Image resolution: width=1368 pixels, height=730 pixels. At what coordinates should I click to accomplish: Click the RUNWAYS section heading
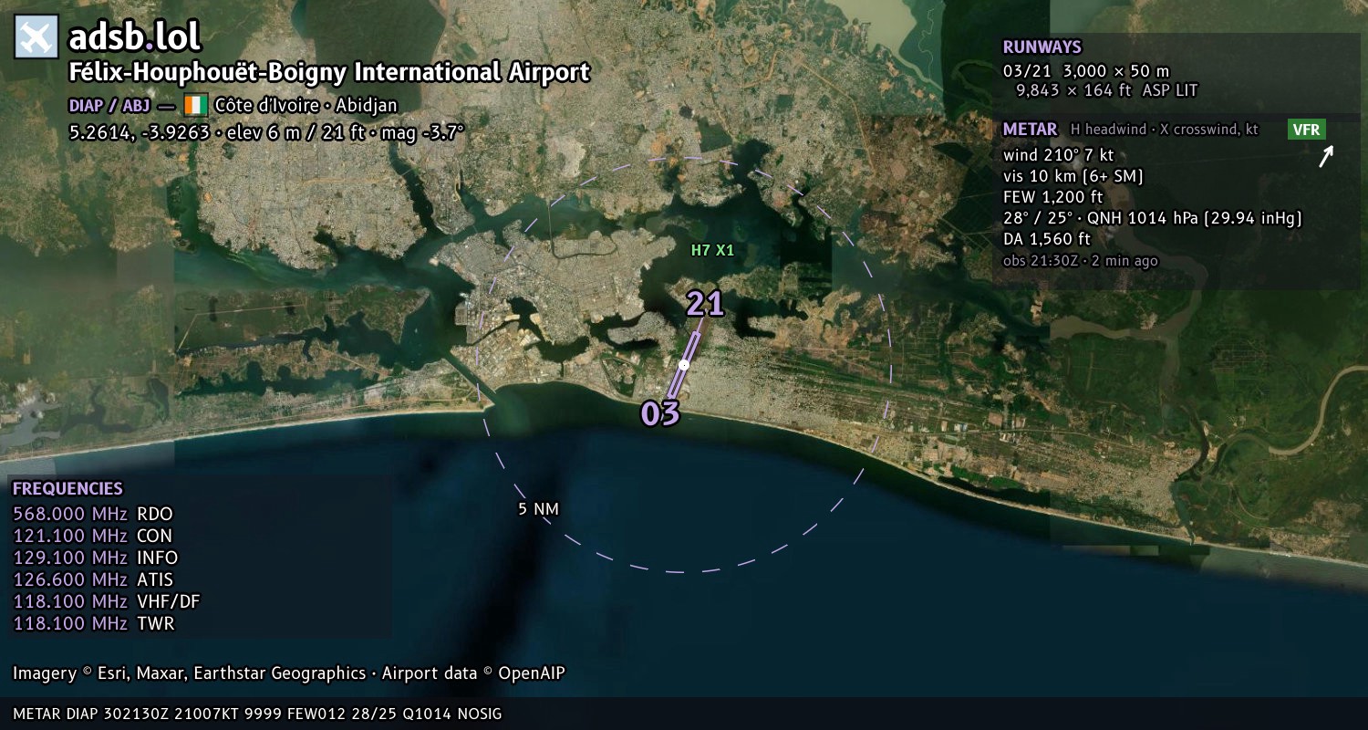[1042, 47]
